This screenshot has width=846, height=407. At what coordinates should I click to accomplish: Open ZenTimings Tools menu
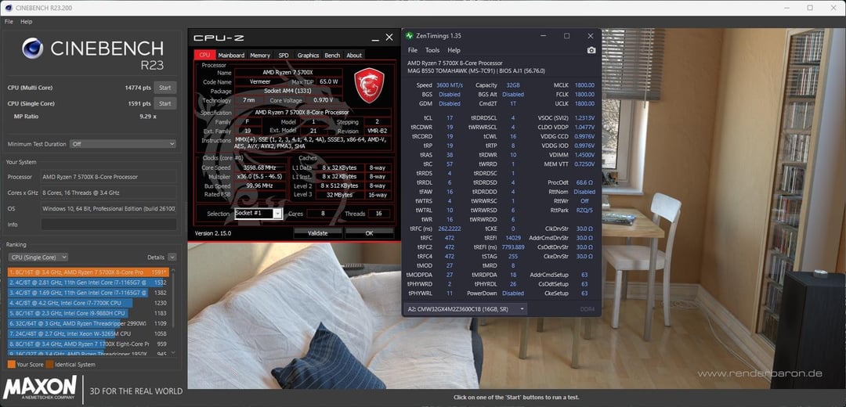tap(432, 50)
